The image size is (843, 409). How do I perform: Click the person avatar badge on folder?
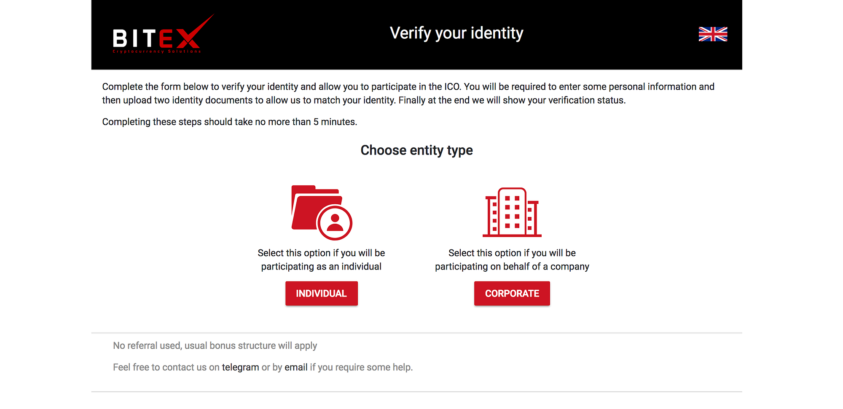coord(335,222)
